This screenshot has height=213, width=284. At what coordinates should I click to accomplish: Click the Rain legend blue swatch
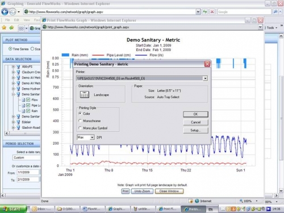pyautogui.click(x=65, y=55)
